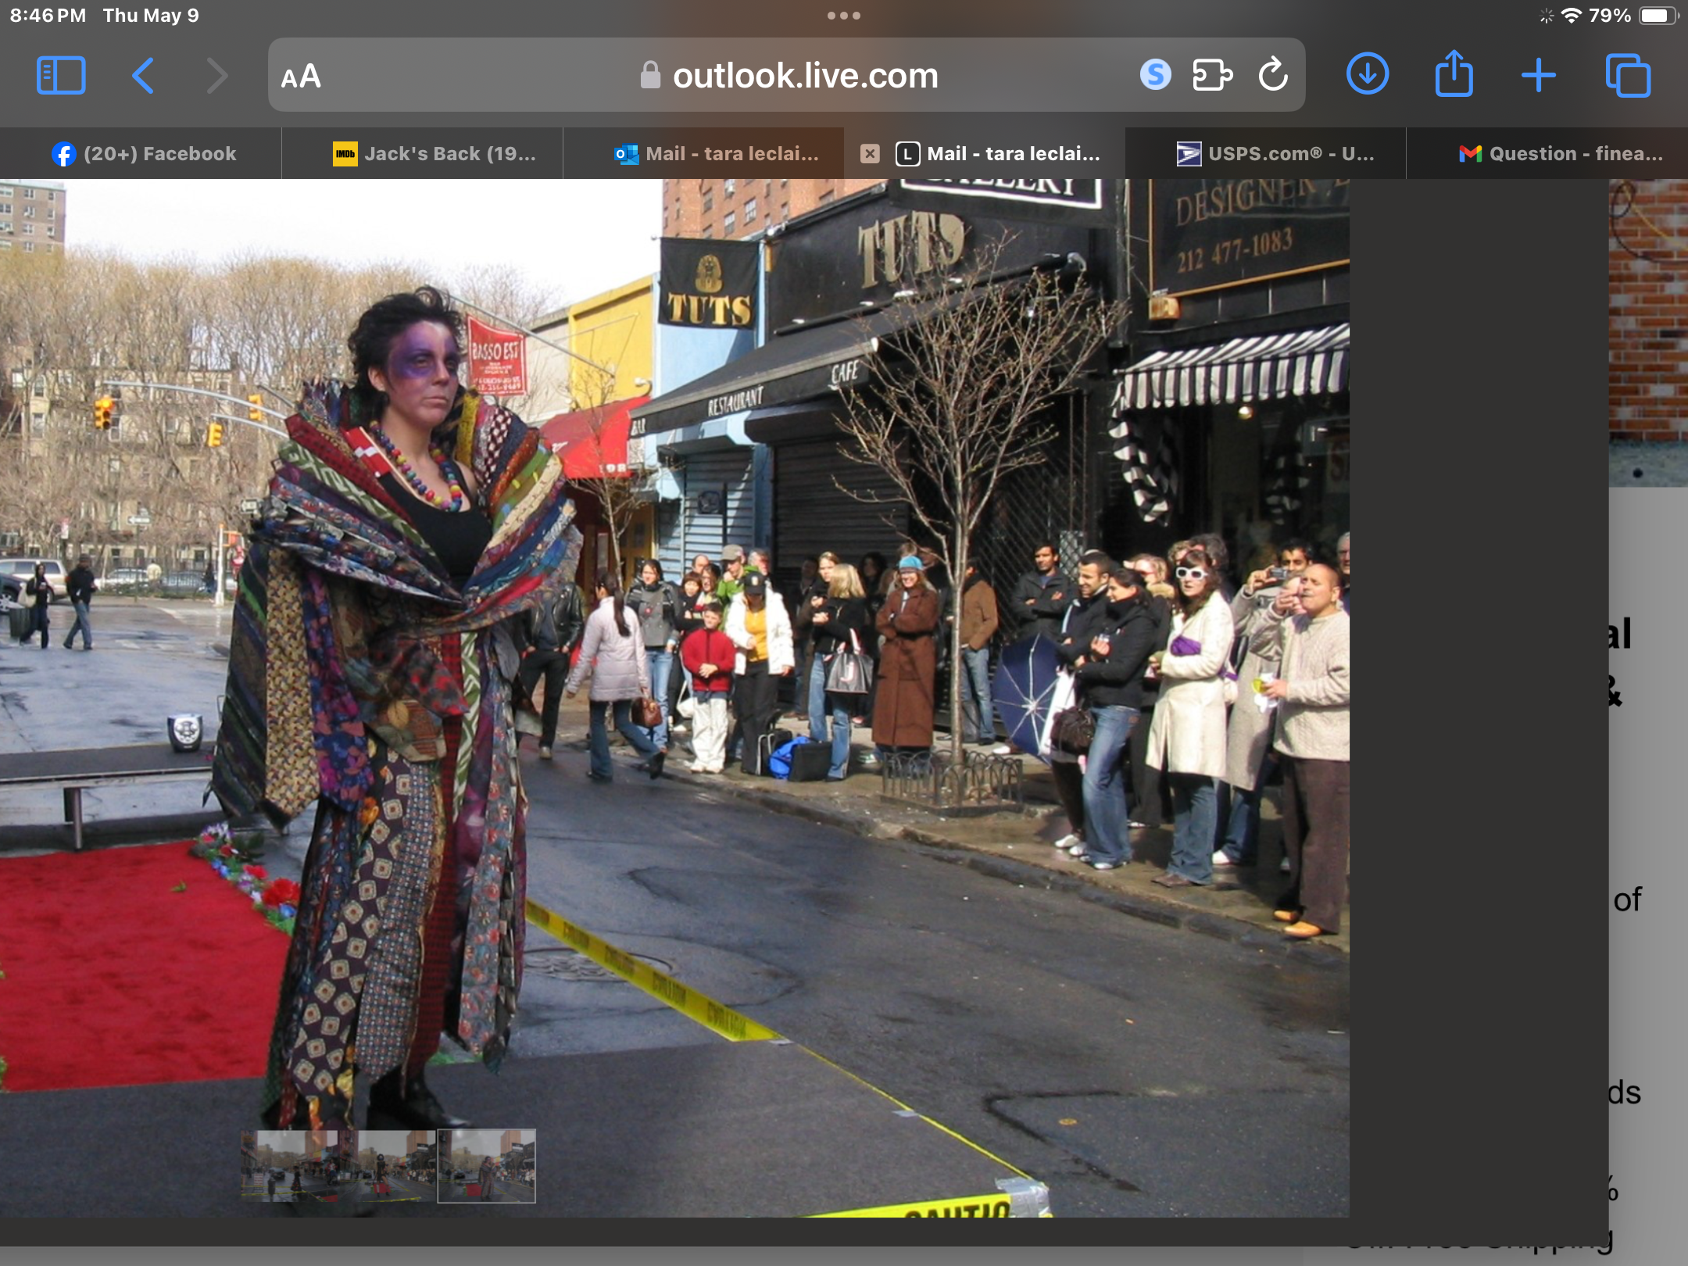Open the Share sheet
1688x1266 pixels.
coord(1454,73)
